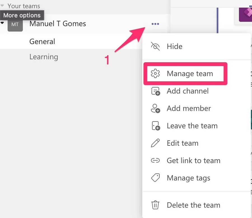Click the tag icon for Manage tags

pyautogui.click(x=155, y=178)
